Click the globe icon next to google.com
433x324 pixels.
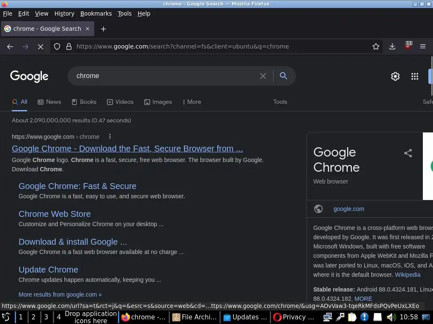click(318, 209)
